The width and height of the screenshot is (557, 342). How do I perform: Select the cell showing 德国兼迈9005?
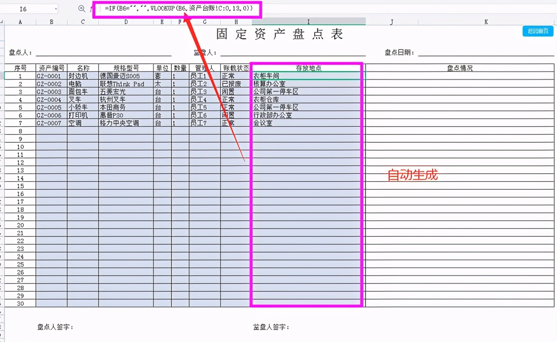125,76
